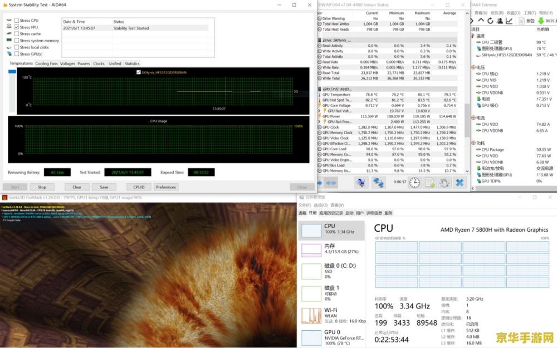
Task: Click the Stress GPU monitor icon
Action: pyautogui.click(x=9, y=53)
